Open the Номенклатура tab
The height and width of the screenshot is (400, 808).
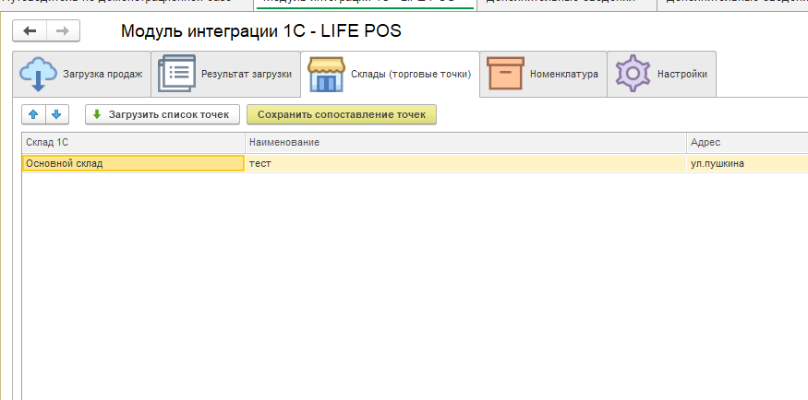[543, 74]
